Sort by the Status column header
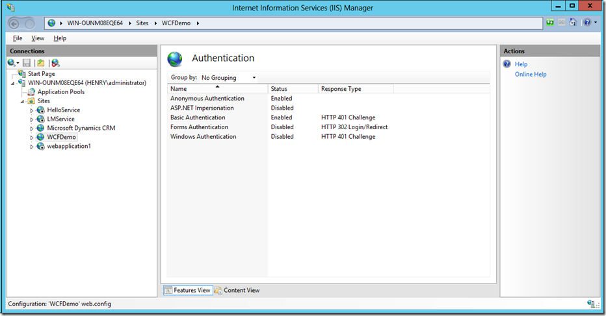This screenshot has height=316, width=606. pos(293,89)
